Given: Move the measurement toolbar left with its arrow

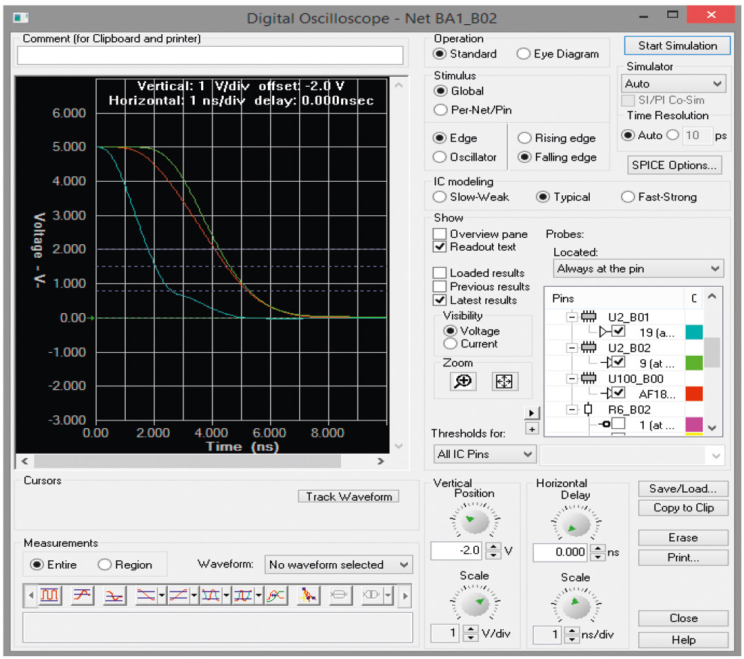Looking at the screenshot, I should (x=31, y=596).
